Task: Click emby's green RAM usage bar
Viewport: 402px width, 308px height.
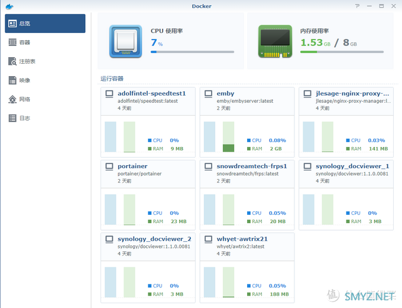Action: coord(228,137)
